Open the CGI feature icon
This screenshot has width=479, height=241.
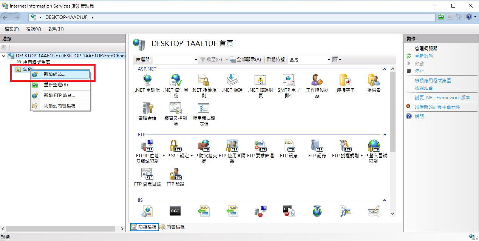[175, 211]
